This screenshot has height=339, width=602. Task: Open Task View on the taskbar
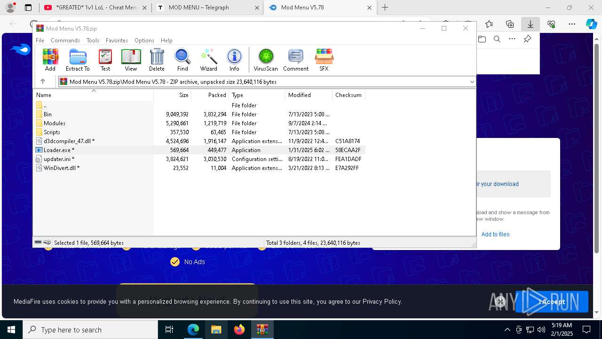(x=169, y=330)
